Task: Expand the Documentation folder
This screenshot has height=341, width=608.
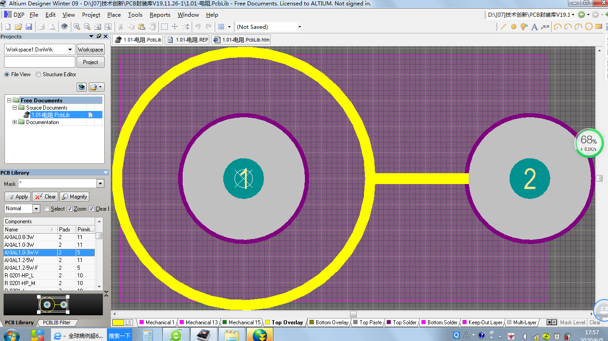Action: pyautogui.click(x=14, y=122)
